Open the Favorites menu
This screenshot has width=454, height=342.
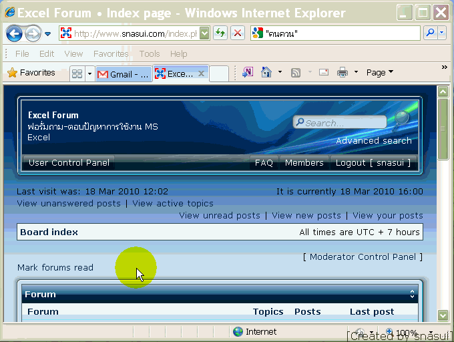tap(111, 54)
